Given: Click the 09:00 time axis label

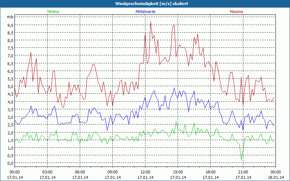Looking at the screenshot, I should [113, 172].
